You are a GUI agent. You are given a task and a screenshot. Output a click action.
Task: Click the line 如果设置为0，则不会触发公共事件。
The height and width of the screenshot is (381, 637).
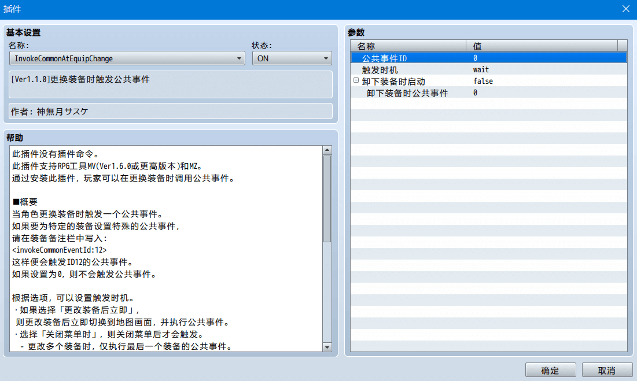point(84,274)
